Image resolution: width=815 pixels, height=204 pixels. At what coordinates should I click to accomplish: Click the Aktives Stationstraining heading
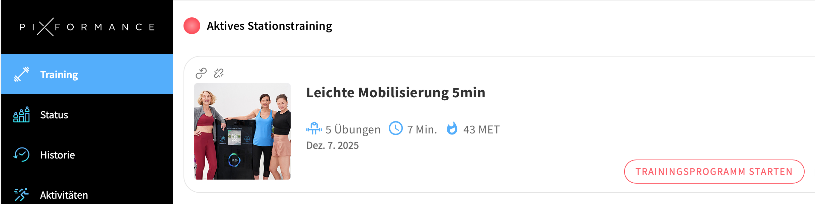269,26
